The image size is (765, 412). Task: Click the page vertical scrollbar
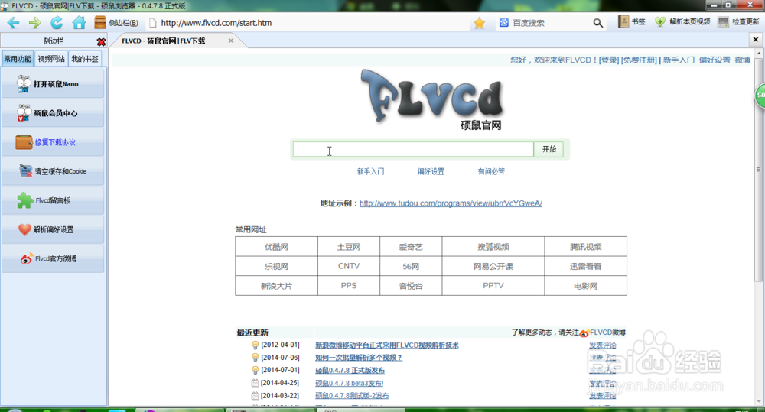pyautogui.click(x=758, y=170)
